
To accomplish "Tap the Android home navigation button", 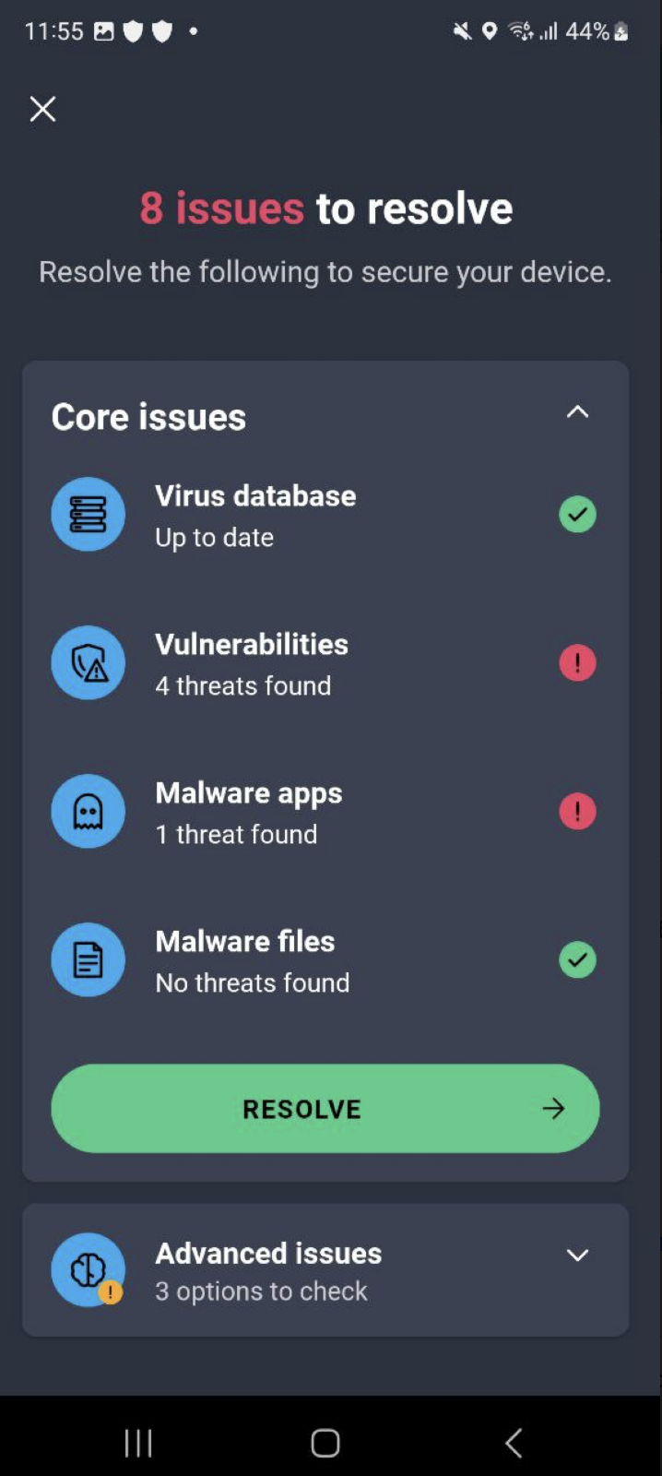I will (325, 1442).
